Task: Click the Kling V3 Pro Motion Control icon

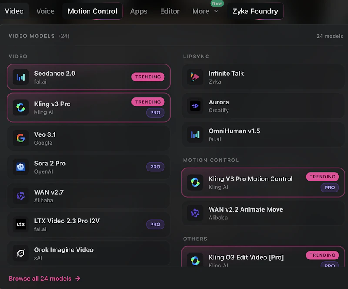Action: (x=195, y=182)
